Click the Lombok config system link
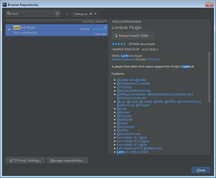Viewport: 216px width, 178px height. [133, 152]
